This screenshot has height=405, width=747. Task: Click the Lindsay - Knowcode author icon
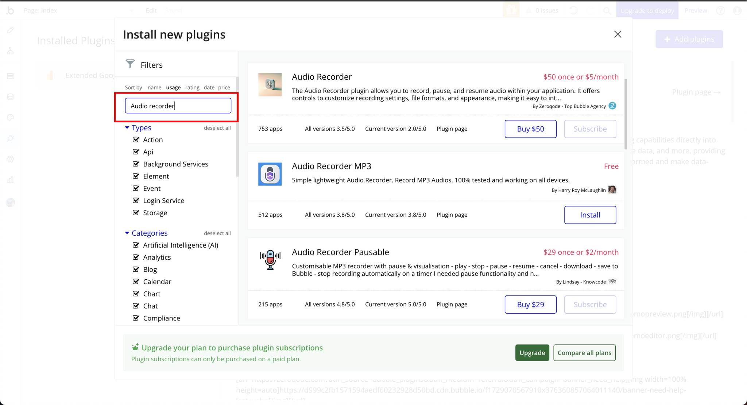point(612,282)
